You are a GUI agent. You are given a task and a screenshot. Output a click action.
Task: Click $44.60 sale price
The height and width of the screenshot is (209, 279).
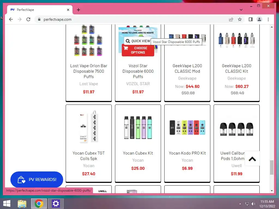(x=193, y=86)
